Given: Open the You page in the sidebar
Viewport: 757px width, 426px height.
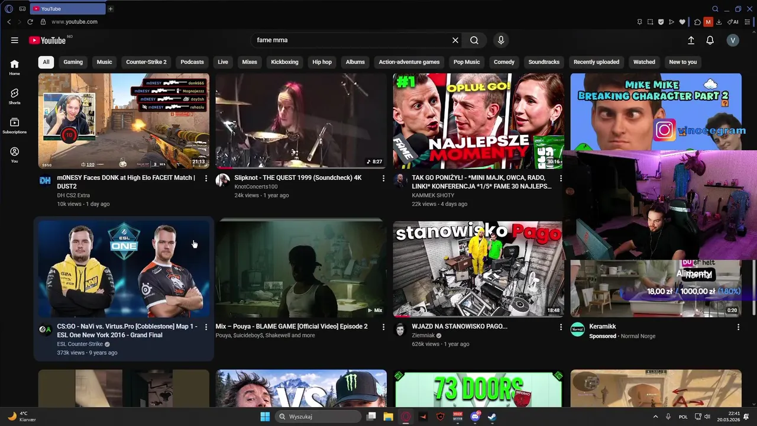Looking at the screenshot, I should (14, 155).
